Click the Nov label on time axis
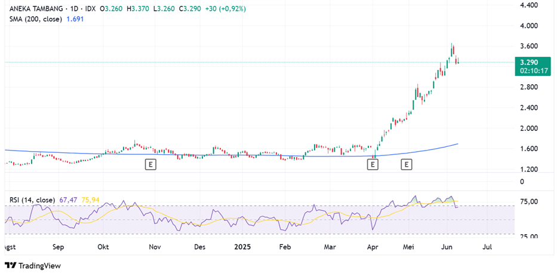This screenshot has width=557, height=273. click(x=155, y=247)
